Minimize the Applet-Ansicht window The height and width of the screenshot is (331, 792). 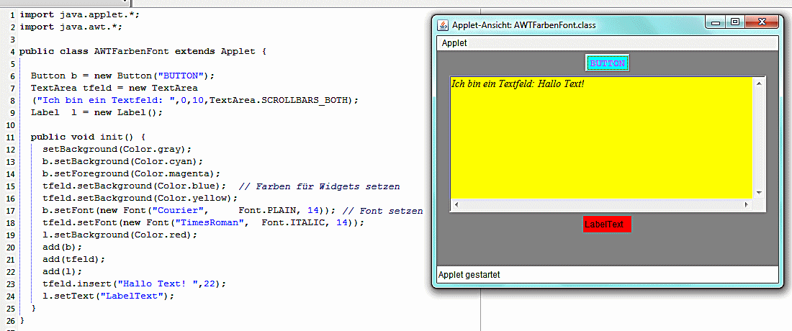pos(716,23)
